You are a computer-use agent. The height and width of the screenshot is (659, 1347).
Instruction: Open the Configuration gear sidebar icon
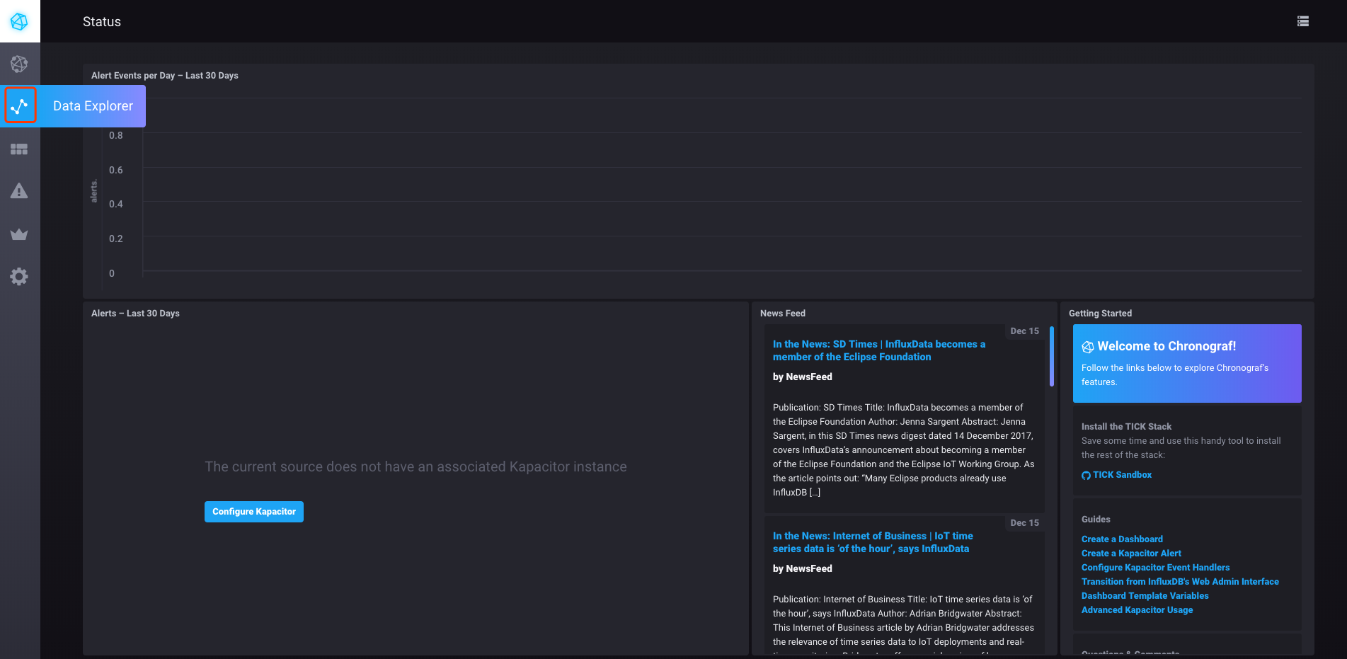coord(19,276)
